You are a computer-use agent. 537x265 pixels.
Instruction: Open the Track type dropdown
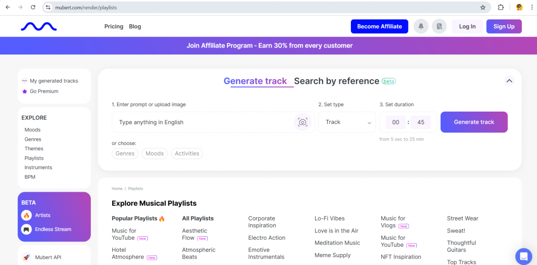click(347, 122)
